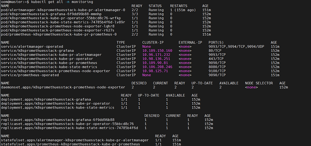
Task: Select daemonset.apps node-exporter name
Action: point(63,87)
